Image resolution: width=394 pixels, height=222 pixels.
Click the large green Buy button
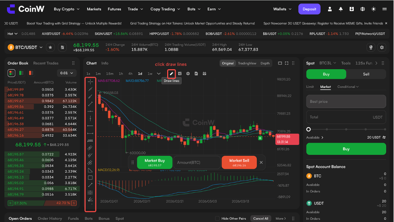346,149
